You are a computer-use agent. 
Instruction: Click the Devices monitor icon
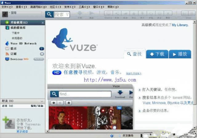[x=7, y=59]
